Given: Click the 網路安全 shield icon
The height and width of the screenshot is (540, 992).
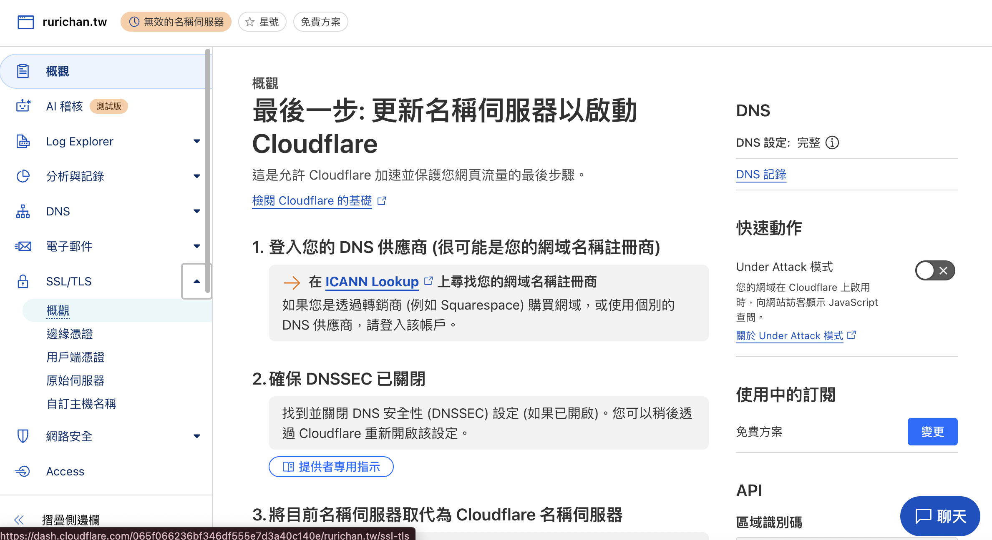Looking at the screenshot, I should point(23,436).
